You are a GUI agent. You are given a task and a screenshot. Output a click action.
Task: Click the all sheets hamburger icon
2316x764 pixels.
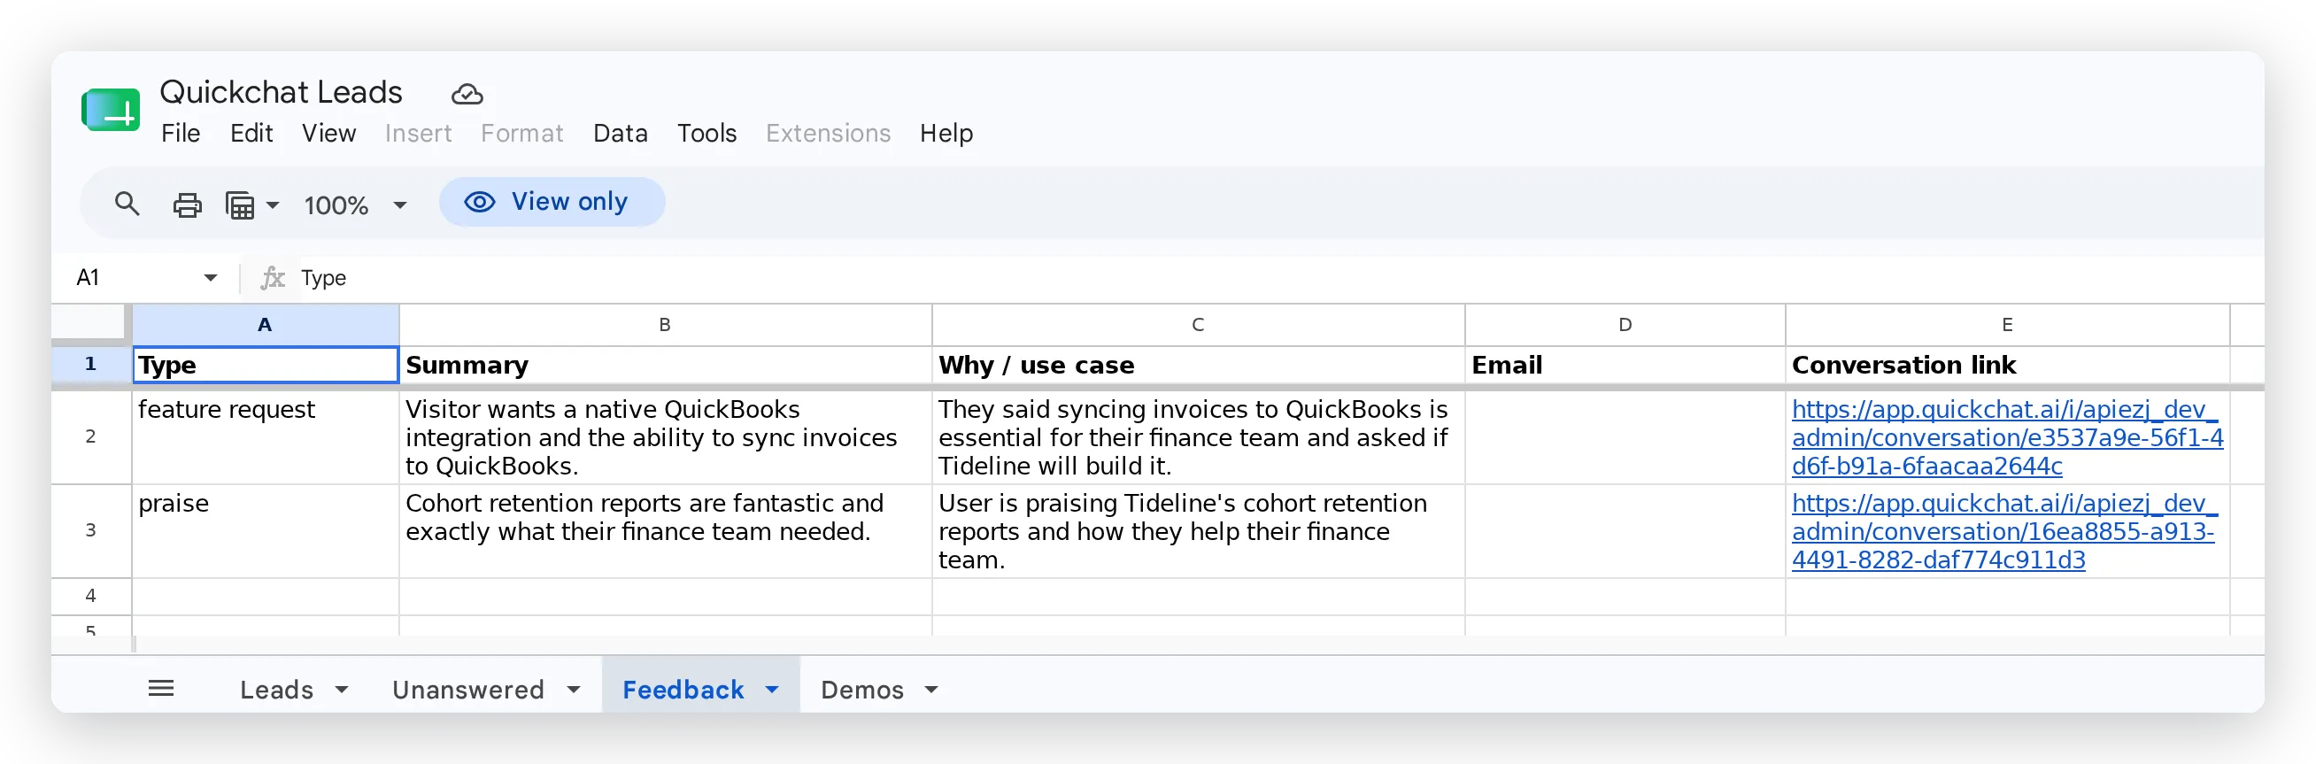[x=161, y=689]
